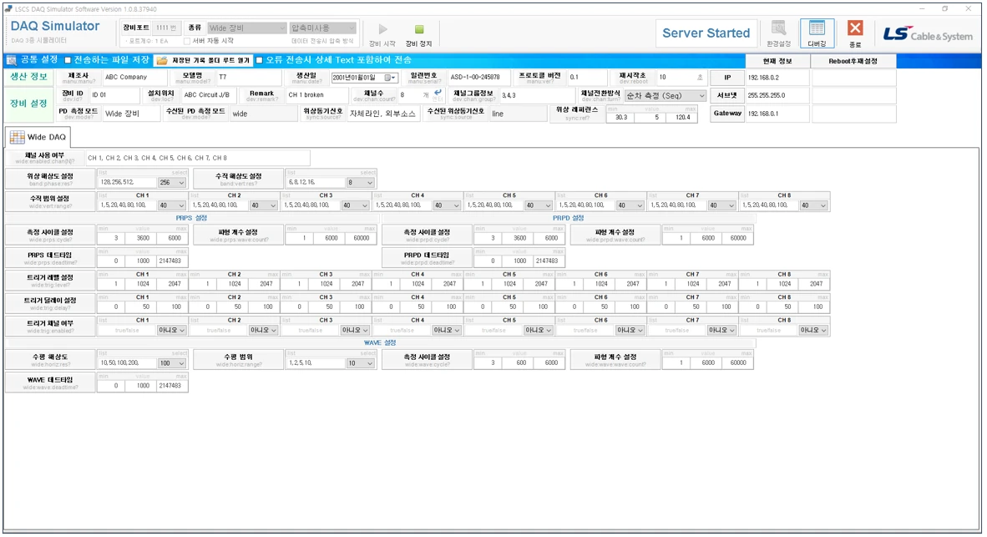Click the 채널 사용 여부 button
This screenshot has width=987, height=537.
pos(45,157)
